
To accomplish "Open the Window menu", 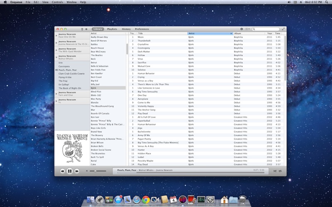I will click(x=71, y=2).
